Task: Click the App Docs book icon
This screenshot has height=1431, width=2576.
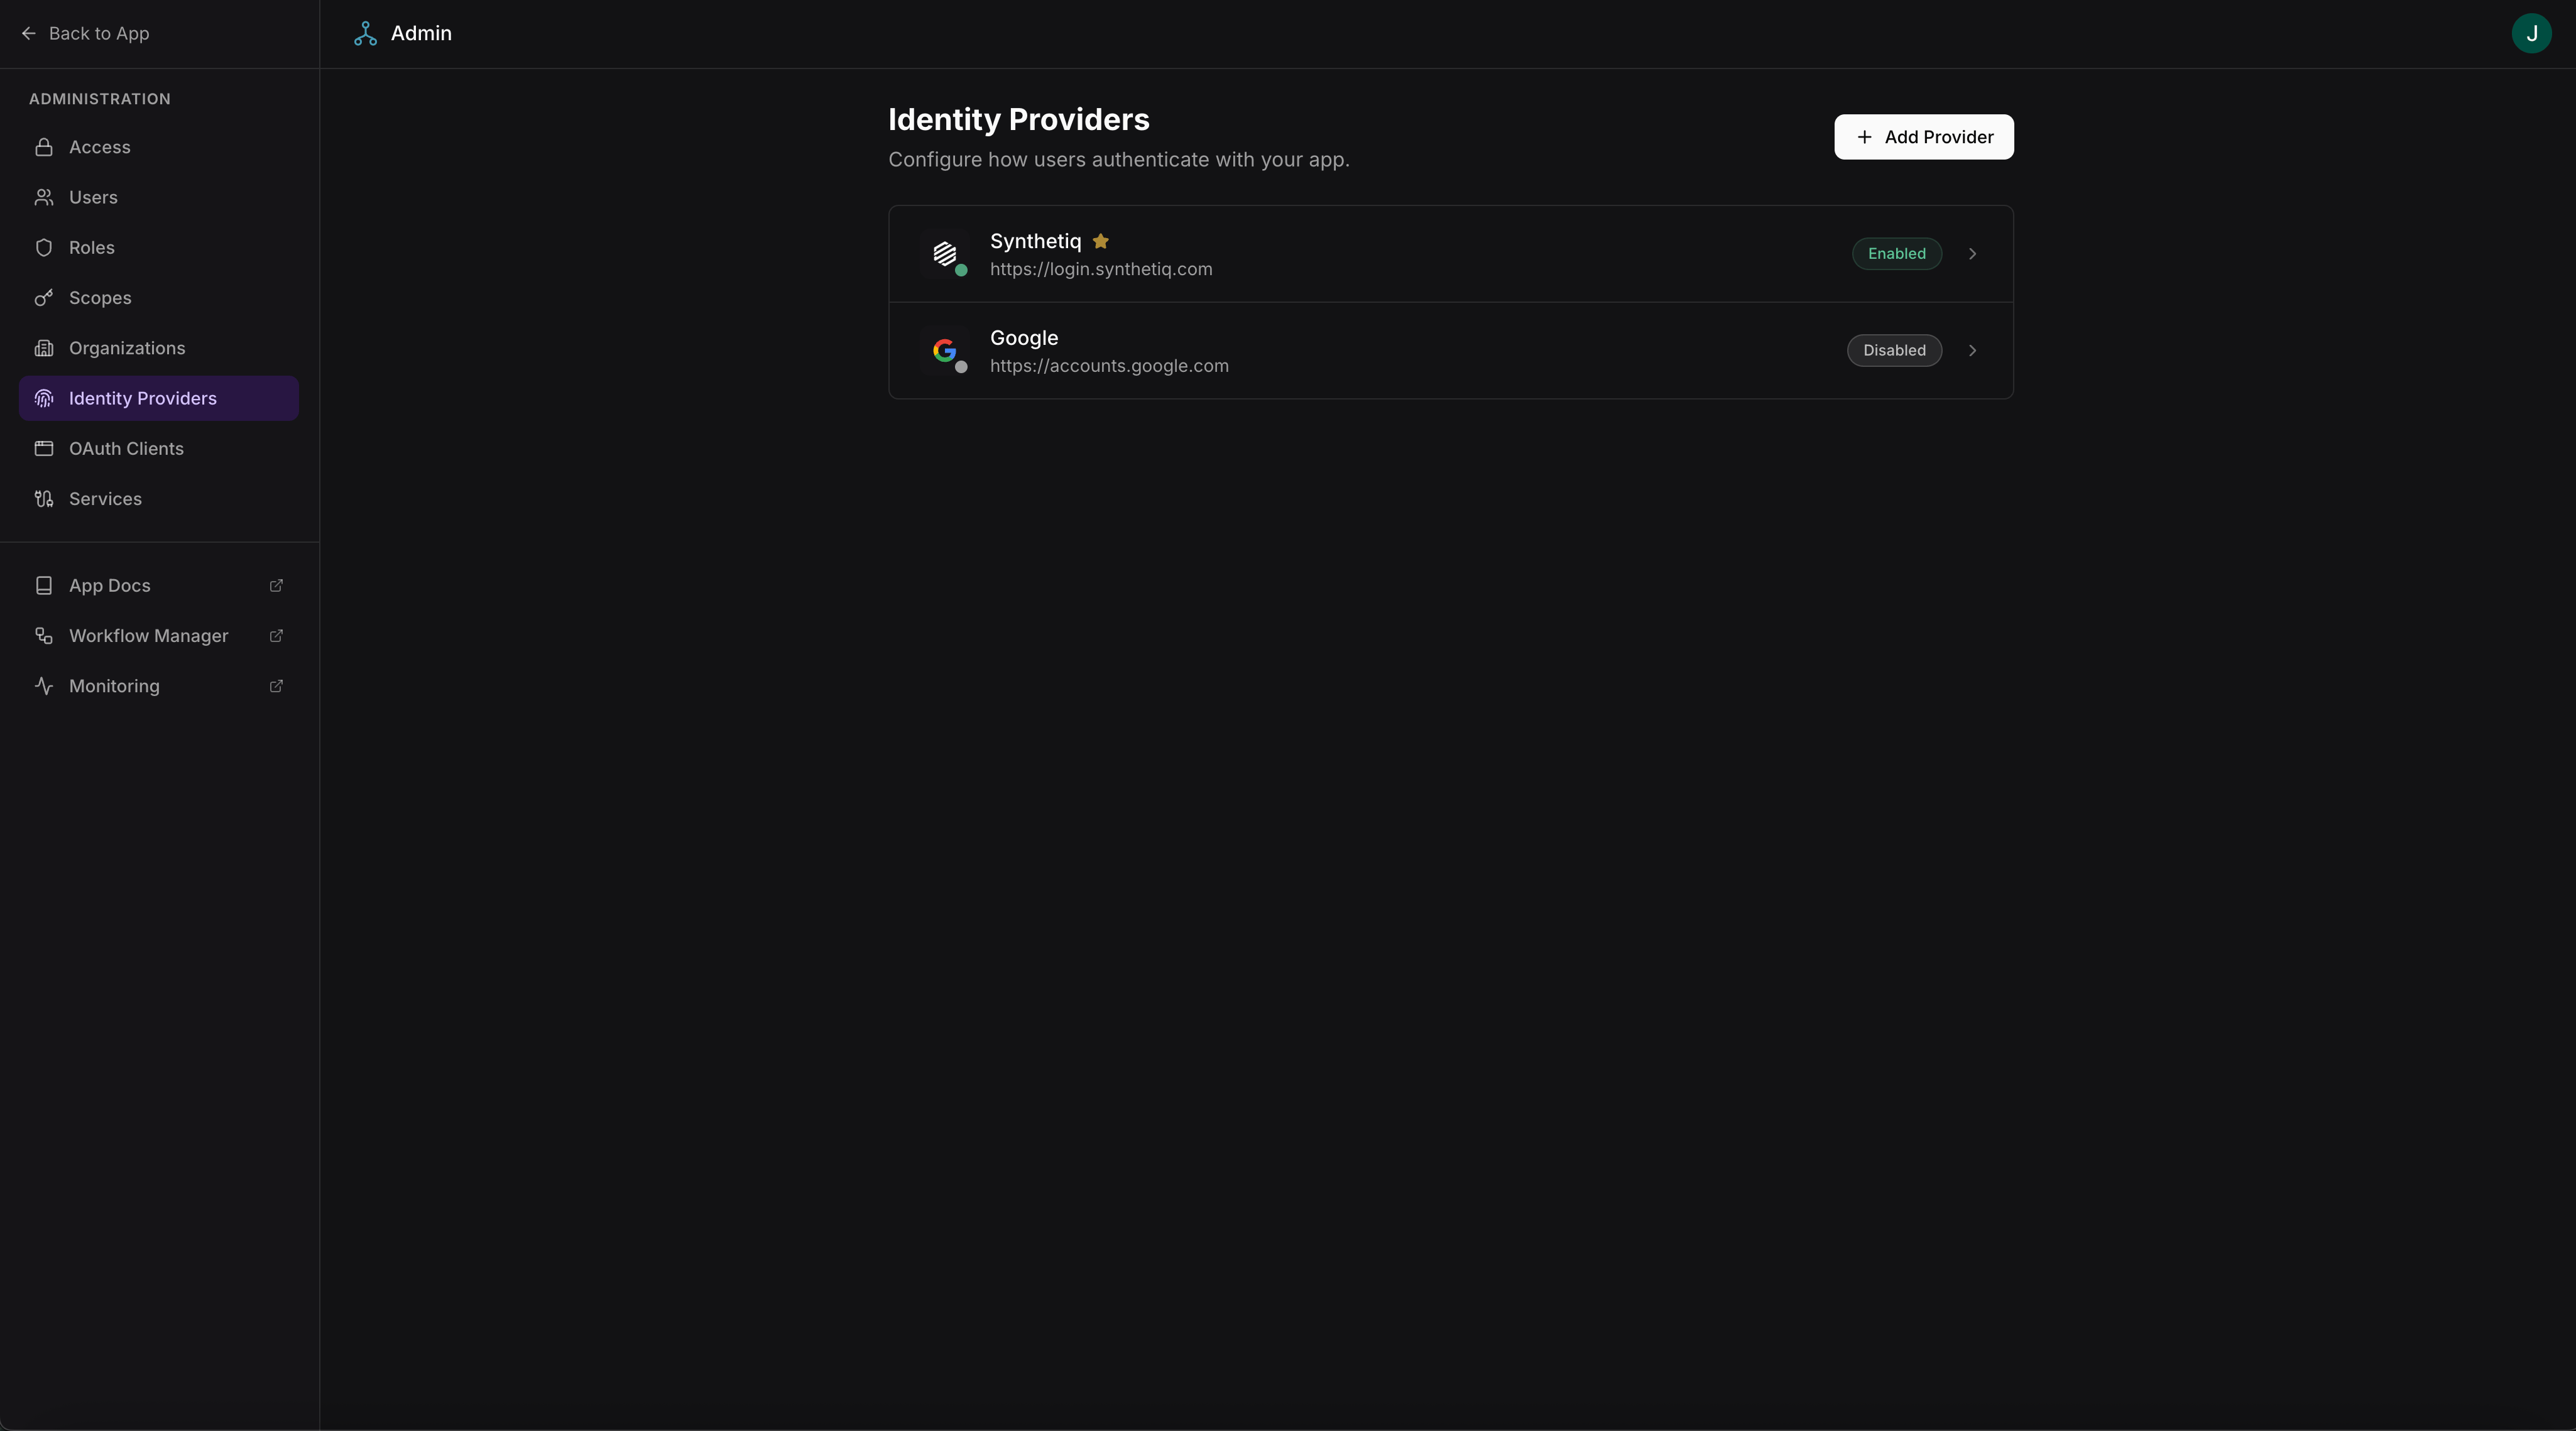Action: coord(44,586)
